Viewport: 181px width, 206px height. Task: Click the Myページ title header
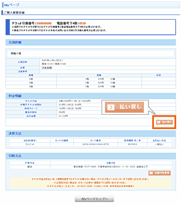click(12, 5)
